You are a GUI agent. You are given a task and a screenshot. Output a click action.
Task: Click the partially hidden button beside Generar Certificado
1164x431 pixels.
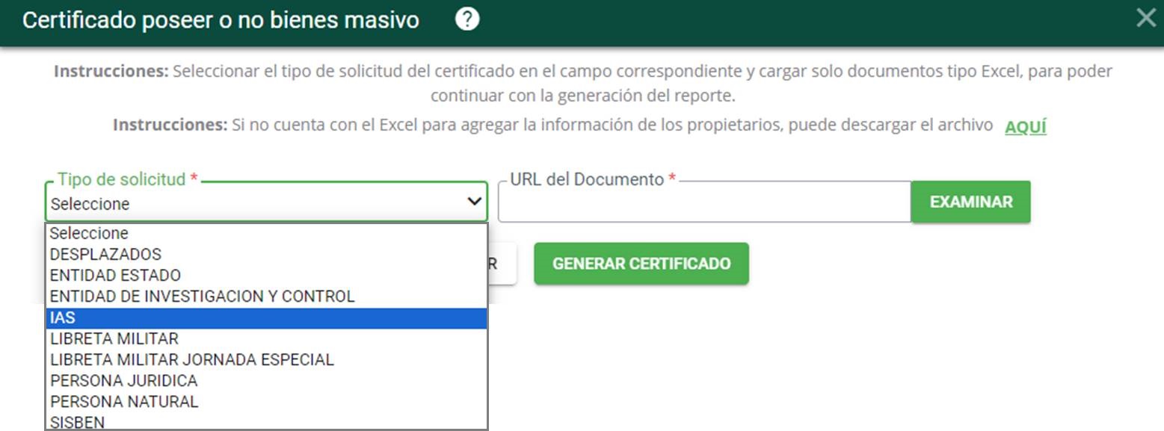pyautogui.click(x=502, y=264)
